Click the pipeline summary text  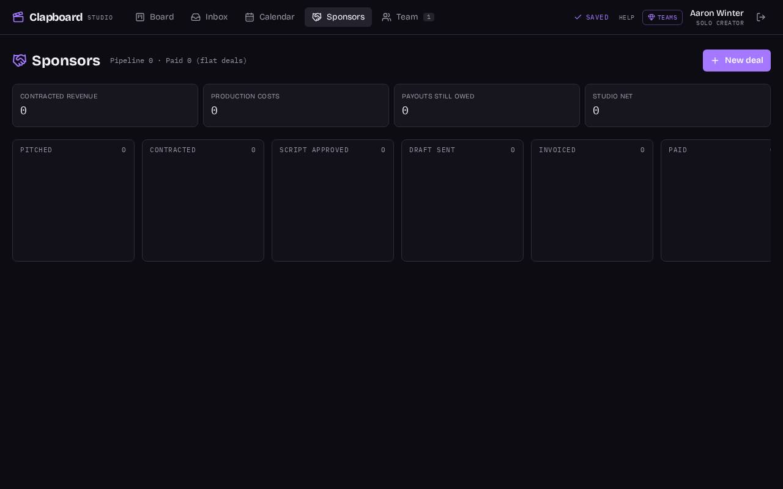tap(179, 61)
